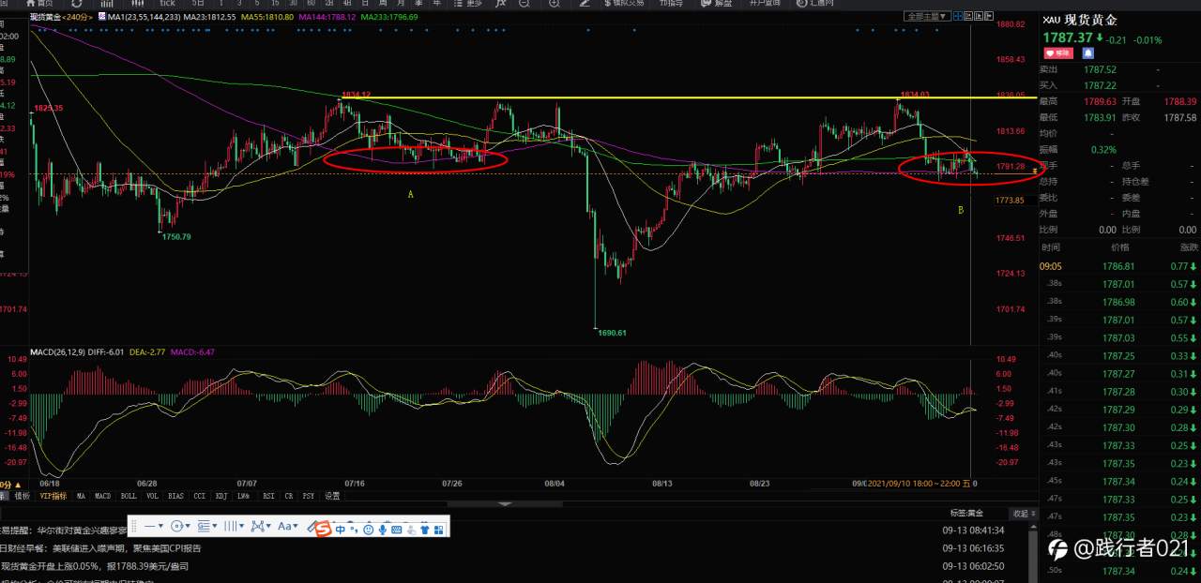Click the crosshair layout icon near 全部主题
This screenshot has width=1201, height=583.
coord(959,16)
